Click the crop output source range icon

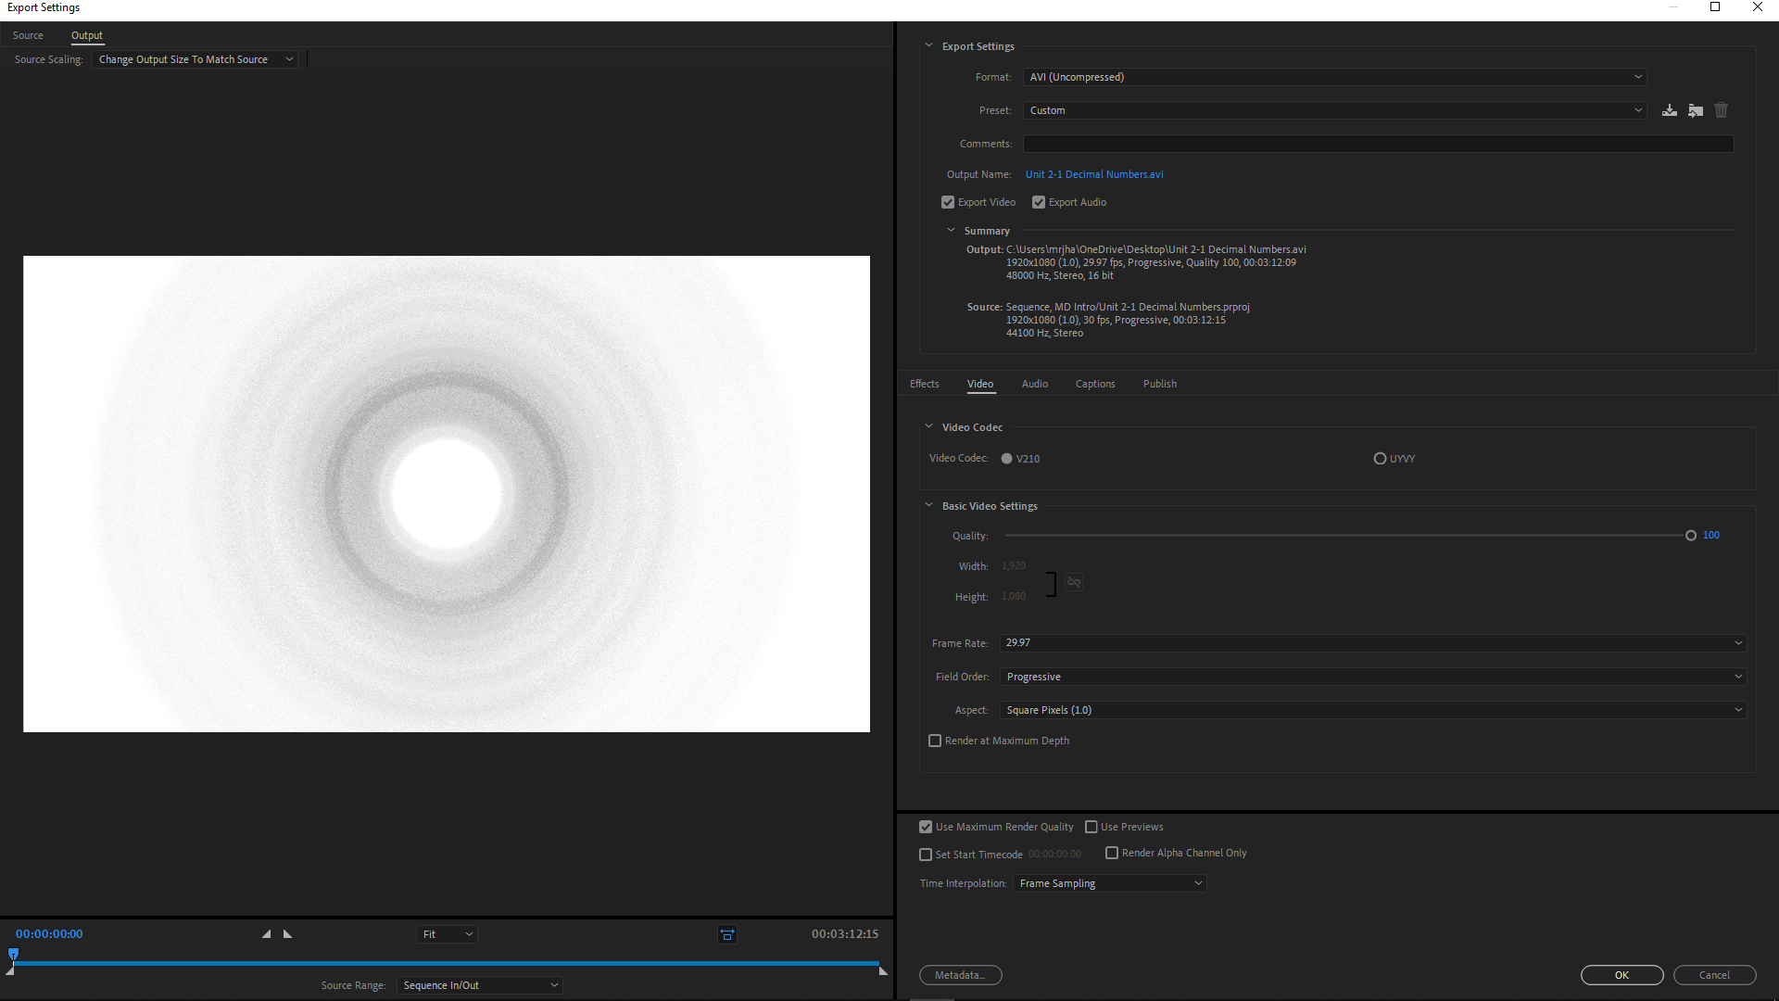pos(726,934)
